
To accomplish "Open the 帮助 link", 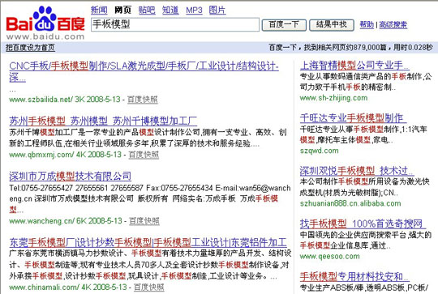I will (367, 25).
